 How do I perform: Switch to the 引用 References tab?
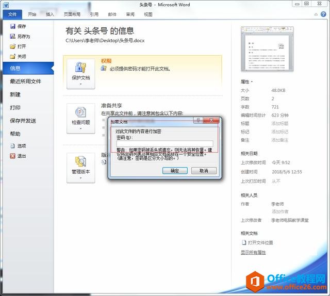(x=94, y=14)
